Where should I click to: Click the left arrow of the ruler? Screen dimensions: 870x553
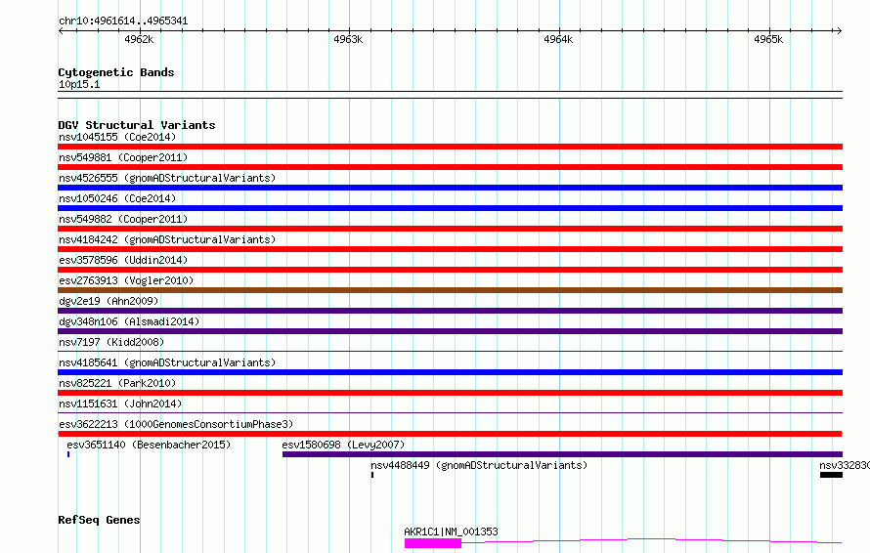tap(61, 30)
